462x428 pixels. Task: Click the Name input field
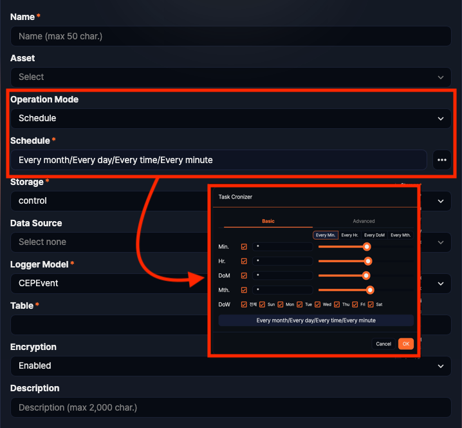pyautogui.click(x=231, y=36)
